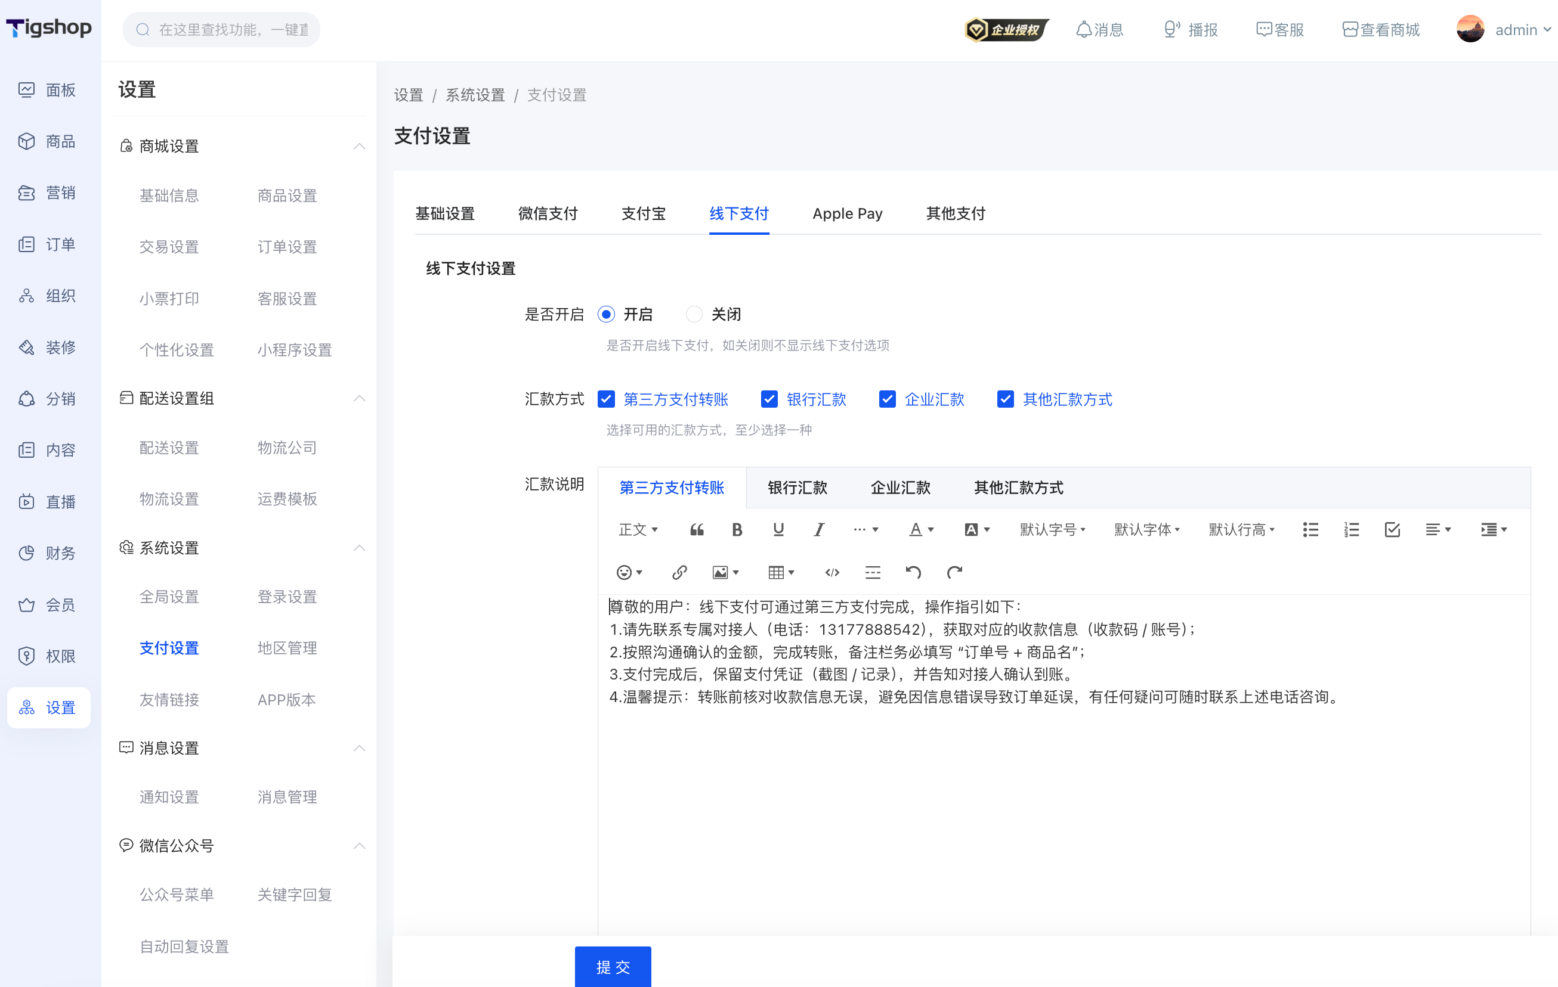Open the 默认行高 line height dropdown
1558x987 pixels.
(x=1241, y=530)
